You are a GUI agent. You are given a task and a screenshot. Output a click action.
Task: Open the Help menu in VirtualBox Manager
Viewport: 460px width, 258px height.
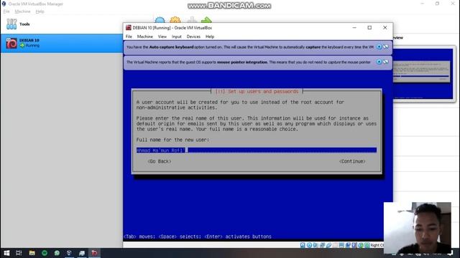tap(40, 11)
